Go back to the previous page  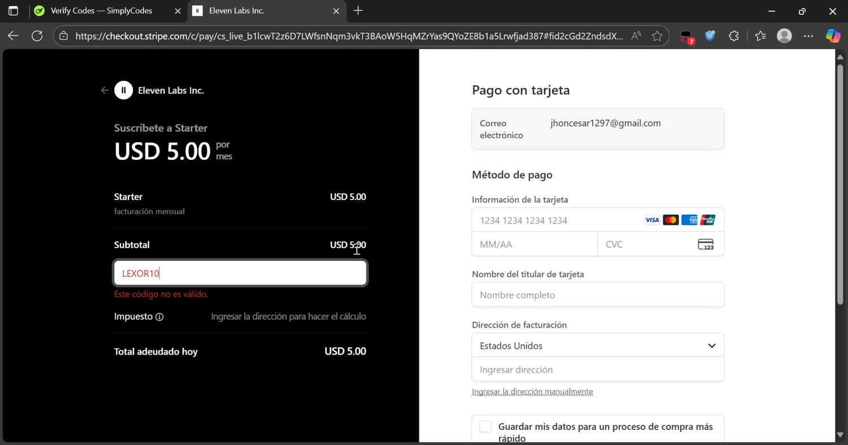point(13,36)
